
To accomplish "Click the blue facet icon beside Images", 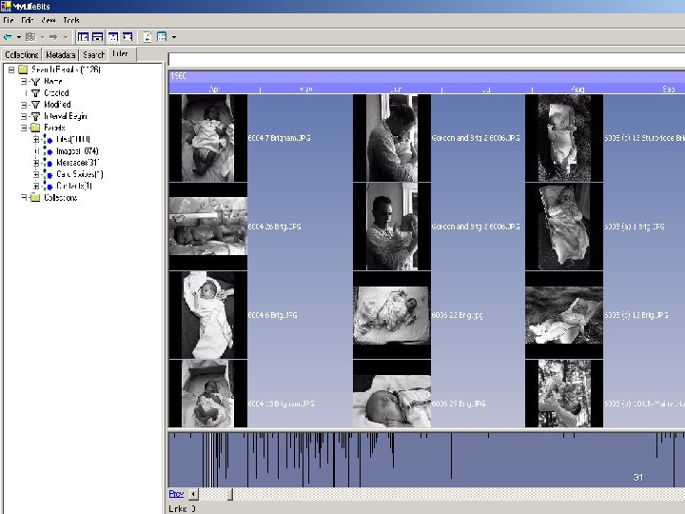I will click(x=49, y=151).
